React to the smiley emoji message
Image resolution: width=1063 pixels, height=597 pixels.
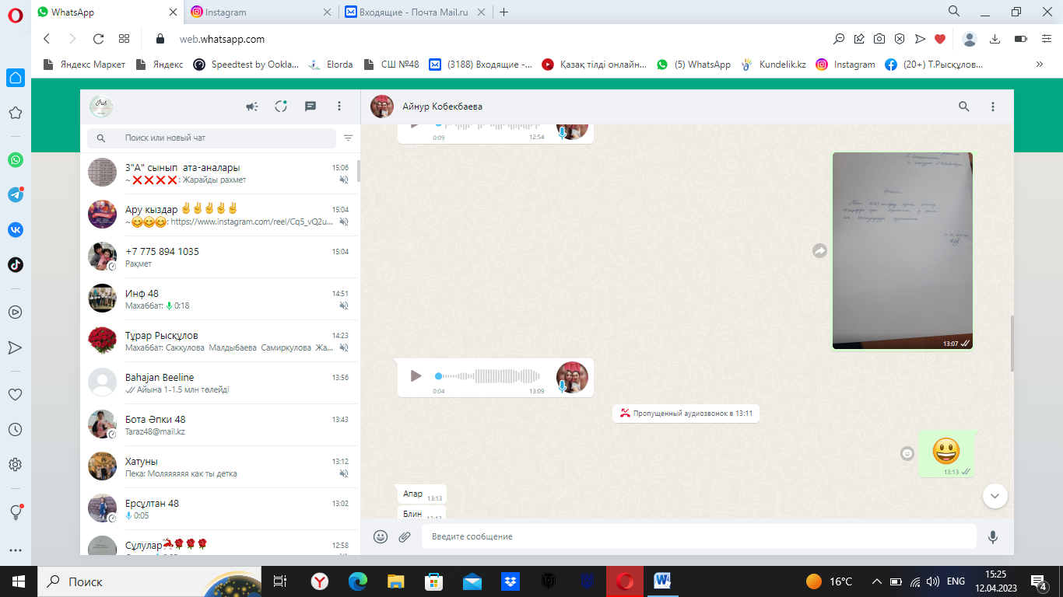click(x=907, y=453)
